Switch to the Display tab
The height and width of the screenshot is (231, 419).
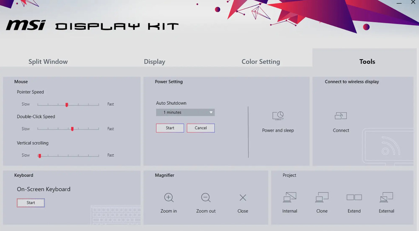coord(155,62)
